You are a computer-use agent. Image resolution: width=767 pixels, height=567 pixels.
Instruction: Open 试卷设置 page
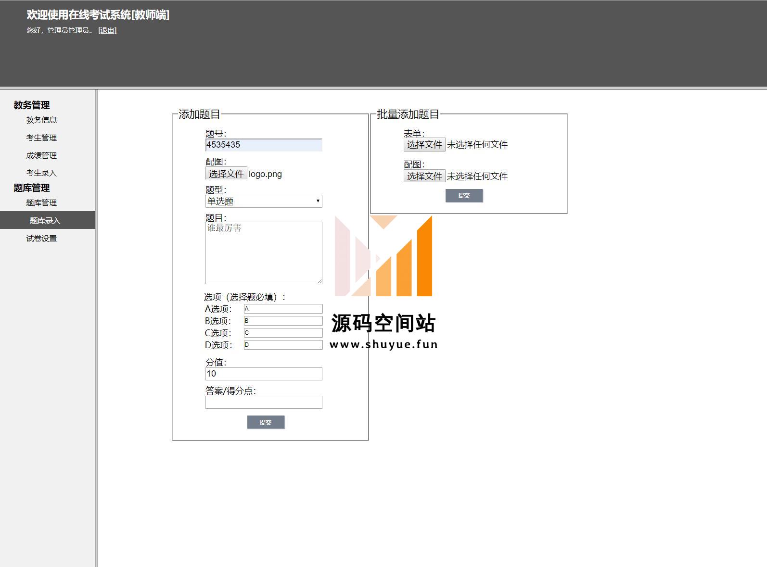tap(41, 239)
